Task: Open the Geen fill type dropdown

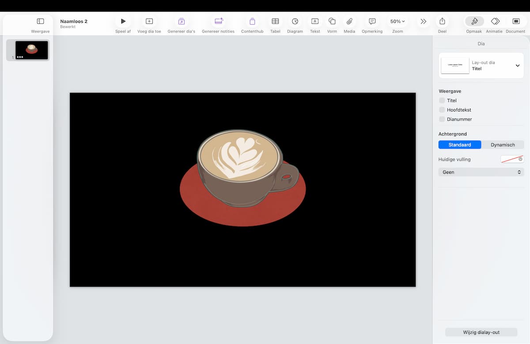Action: 481,172
